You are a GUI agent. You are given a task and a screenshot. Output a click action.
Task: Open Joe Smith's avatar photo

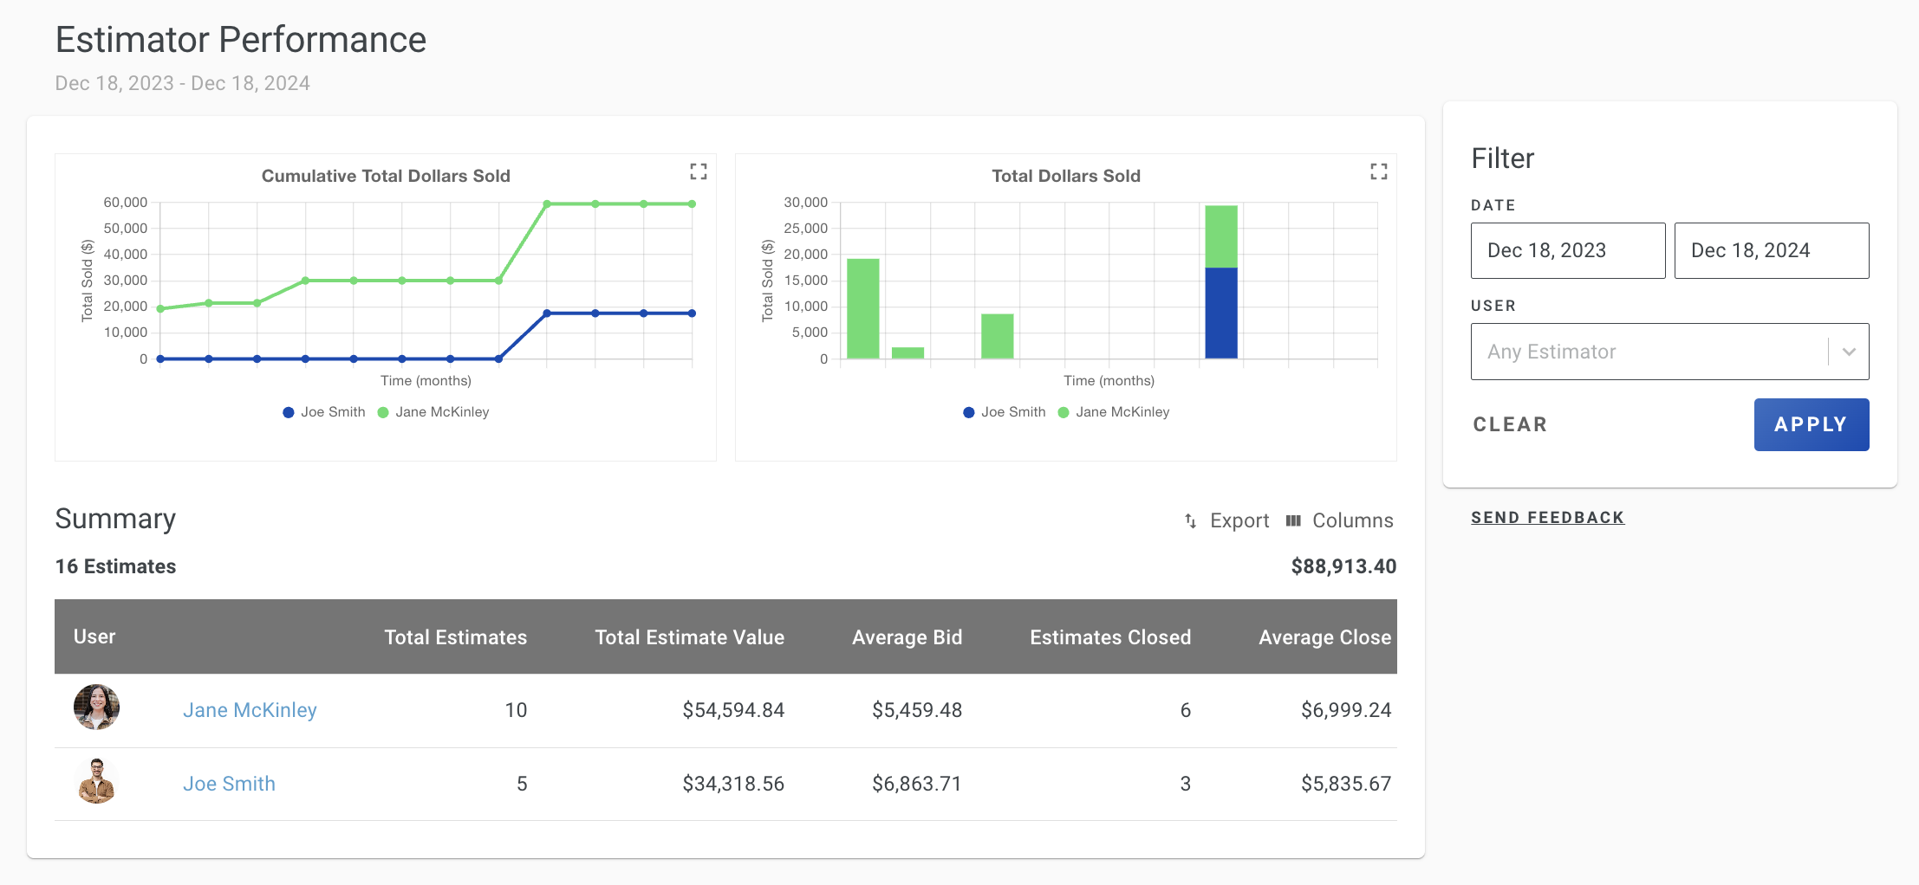(96, 781)
